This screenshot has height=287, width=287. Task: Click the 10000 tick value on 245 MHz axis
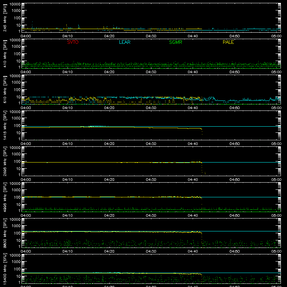pyautogui.click(x=15, y=4)
